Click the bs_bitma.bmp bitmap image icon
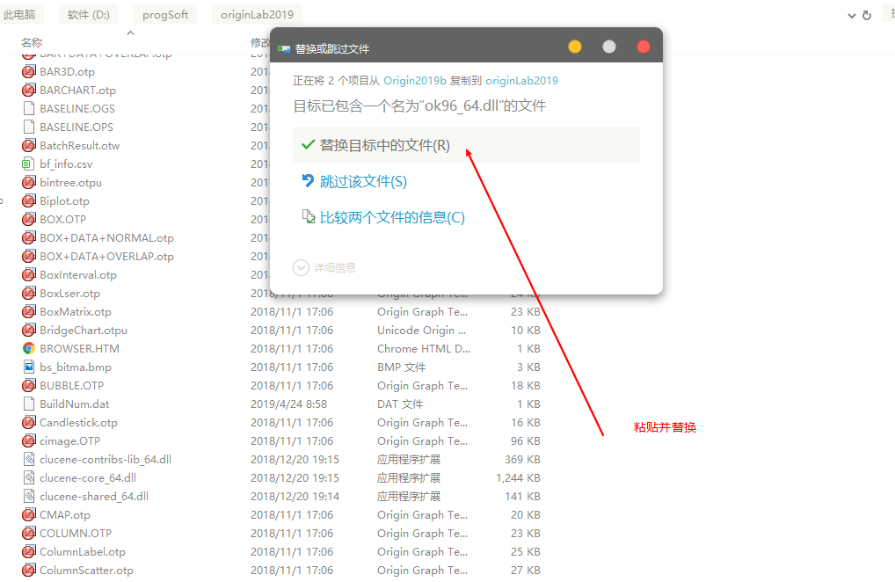 26,367
